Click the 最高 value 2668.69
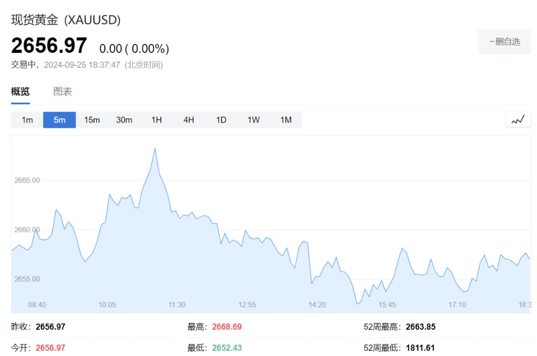 point(227,327)
